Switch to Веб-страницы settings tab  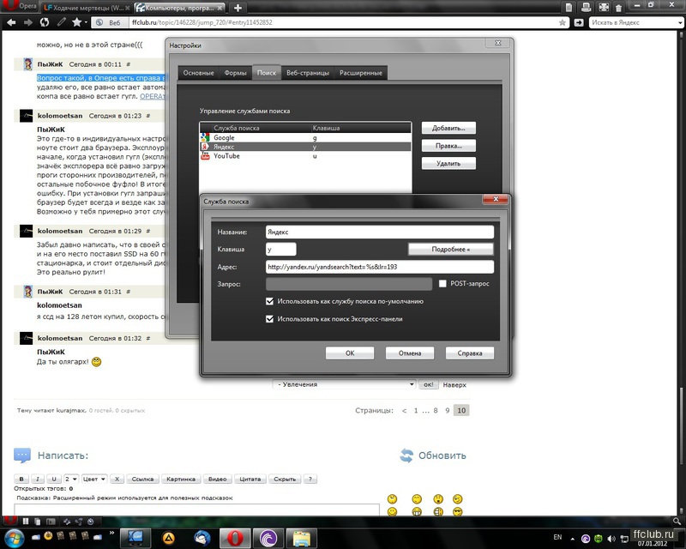tap(308, 73)
